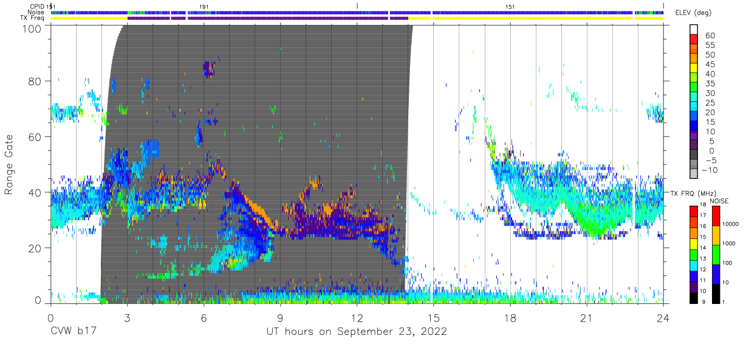Click the '18' hour tick on the UT axis
This screenshot has width=746, height=344.
point(510,317)
